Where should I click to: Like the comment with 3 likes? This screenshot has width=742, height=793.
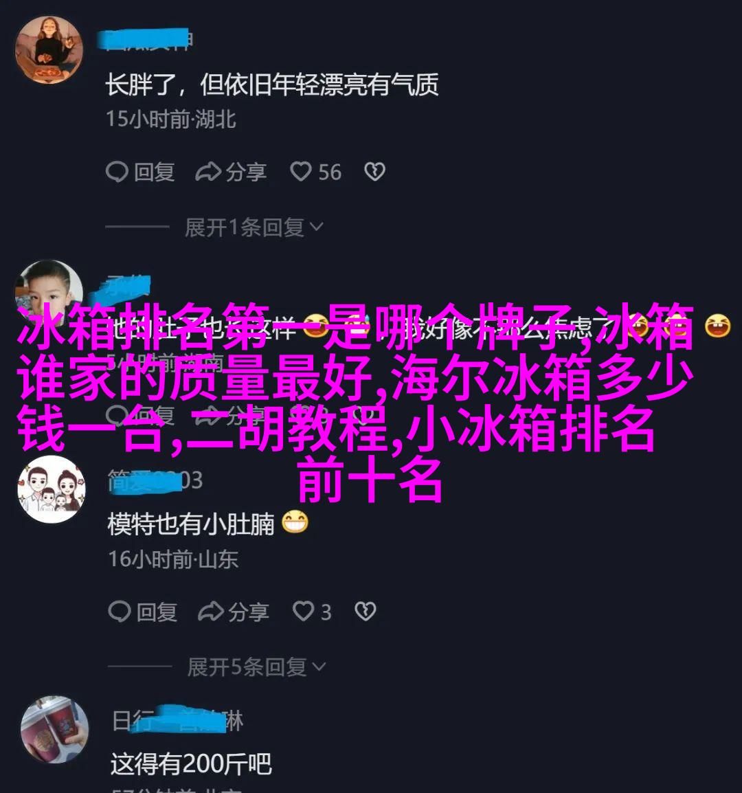(303, 612)
